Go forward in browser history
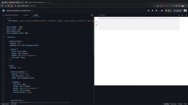The image size is (188, 105). click(5, 6)
